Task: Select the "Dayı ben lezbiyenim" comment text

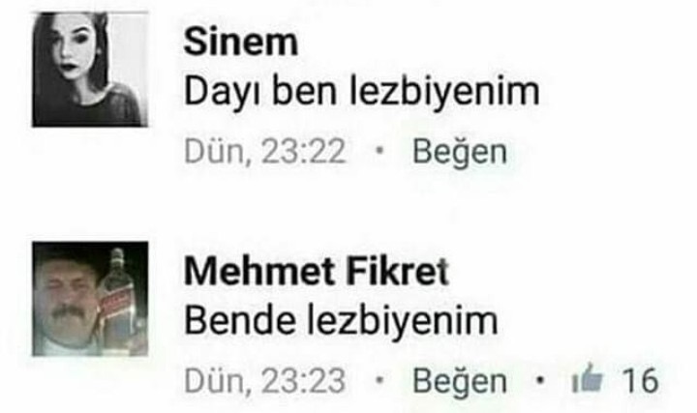Action: (x=361, y=92)
